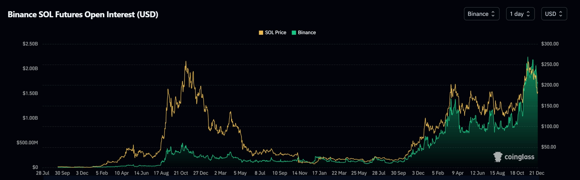Toggle Binance series in legend
Screen dimensions: 580x180
click(304, 33)
